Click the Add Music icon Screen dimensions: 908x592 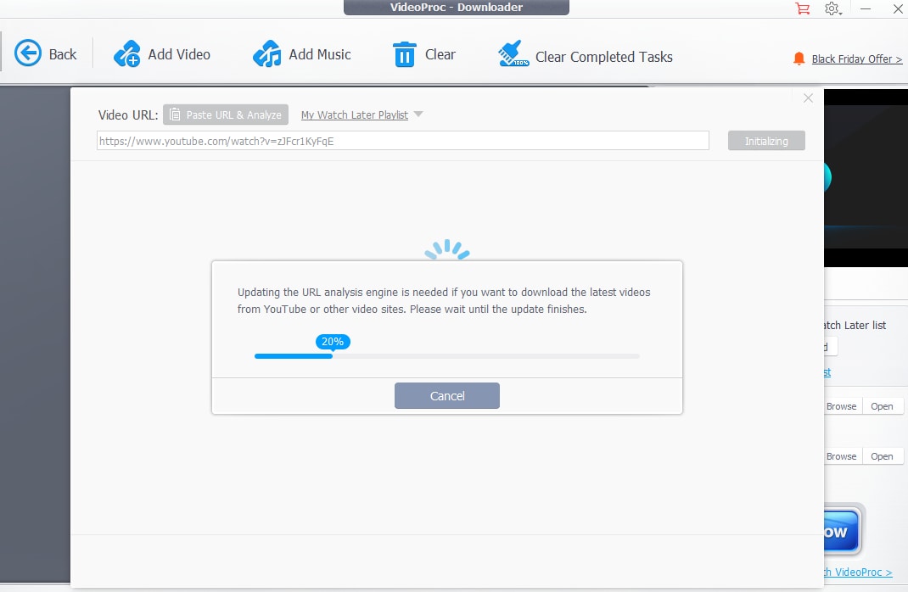[x=267, y=53]
